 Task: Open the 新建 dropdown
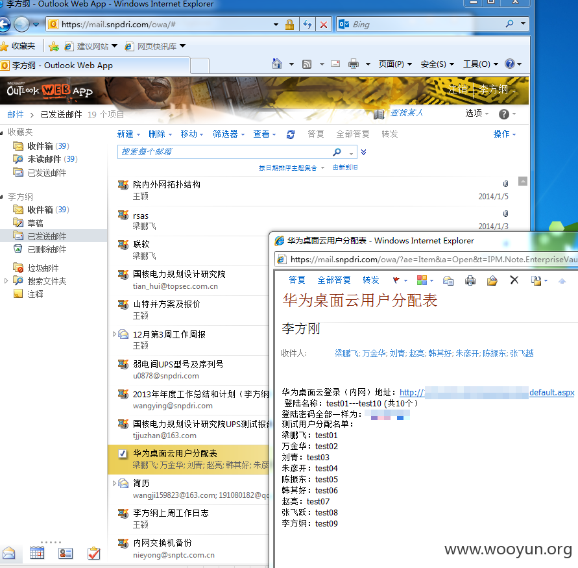(128, 134)
